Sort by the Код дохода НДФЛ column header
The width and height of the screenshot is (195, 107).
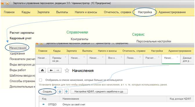pos(180,99)
